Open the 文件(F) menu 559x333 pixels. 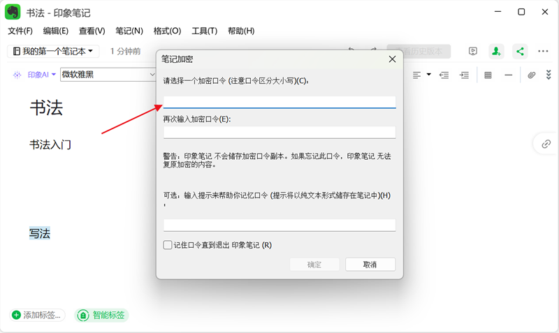pos(20,31)
